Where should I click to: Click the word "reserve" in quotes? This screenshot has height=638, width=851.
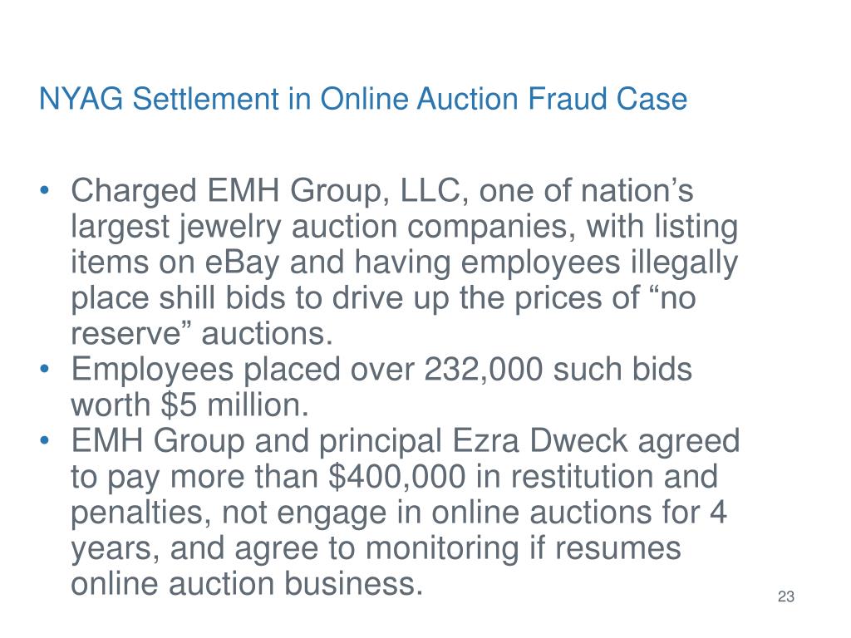[125, 334]
